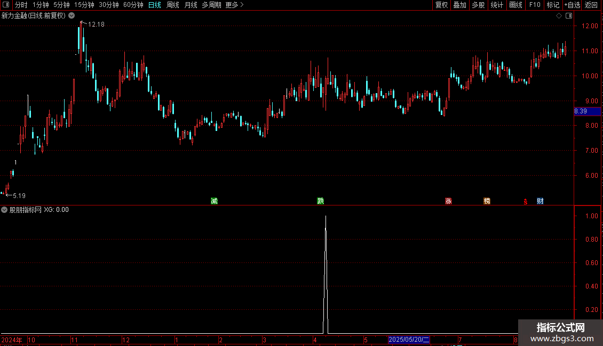Viewport: 603px width, 346px height.
Task: Click the 12.18 high price annotation
Action: point(96,24)
